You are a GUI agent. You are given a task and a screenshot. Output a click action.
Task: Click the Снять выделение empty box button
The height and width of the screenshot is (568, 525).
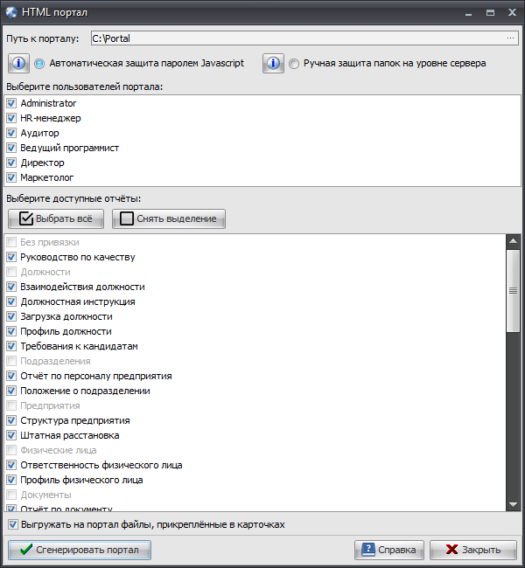169,218
